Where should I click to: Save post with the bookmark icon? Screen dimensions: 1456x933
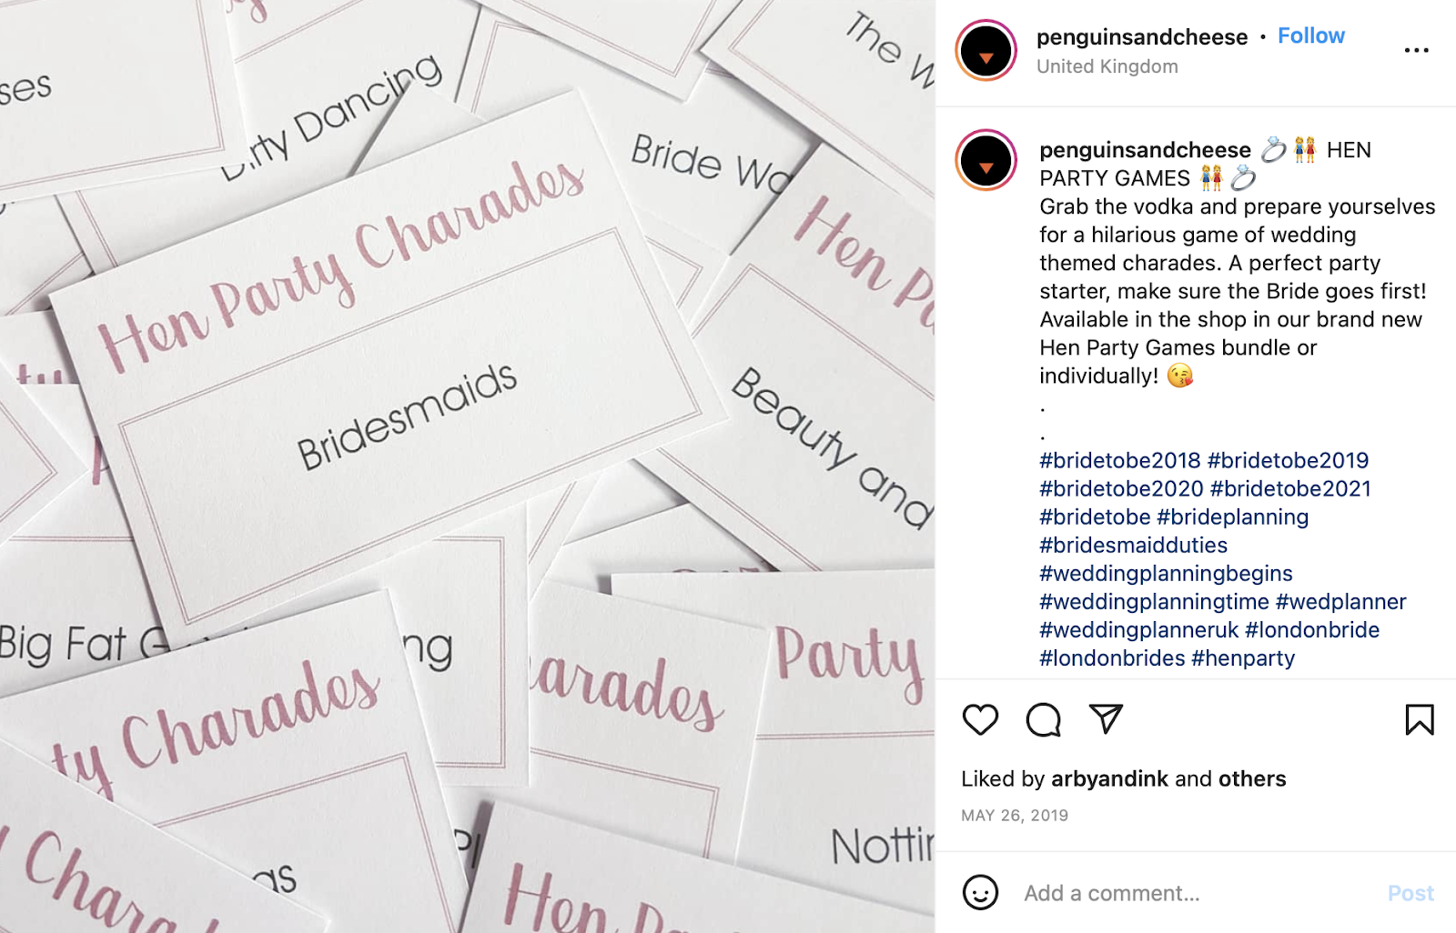click(1420, 720)
